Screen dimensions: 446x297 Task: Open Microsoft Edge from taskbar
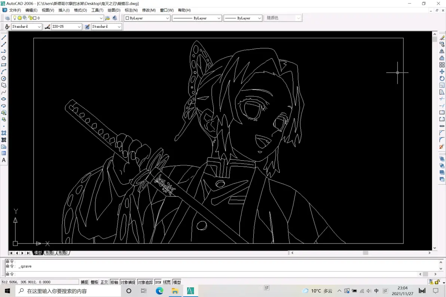[x=159, y=291]
